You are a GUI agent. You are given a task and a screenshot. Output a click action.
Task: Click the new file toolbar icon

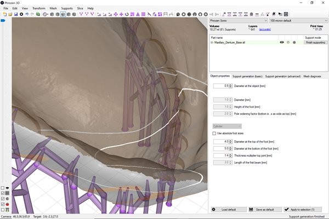4,14
